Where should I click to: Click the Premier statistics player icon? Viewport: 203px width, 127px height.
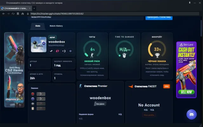click(81, 86)
